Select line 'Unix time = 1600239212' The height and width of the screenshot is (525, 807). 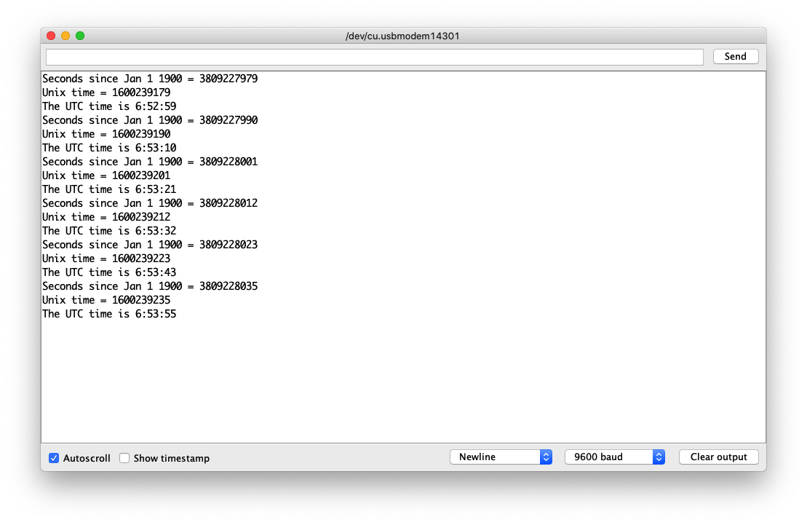click(106, 218)
